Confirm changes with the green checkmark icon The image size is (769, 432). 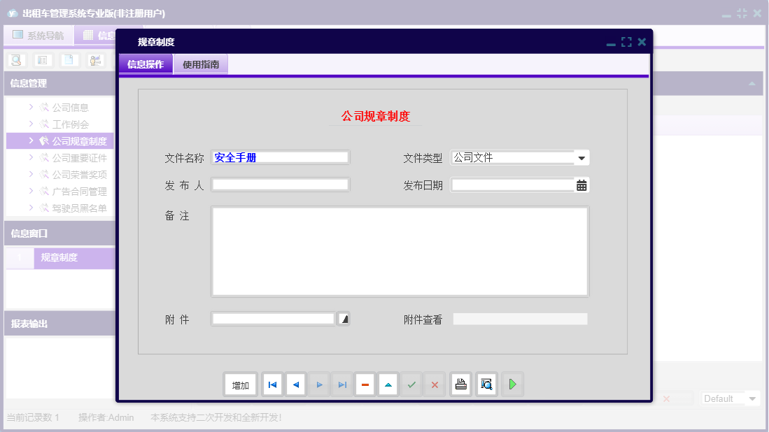click(411, 384)
